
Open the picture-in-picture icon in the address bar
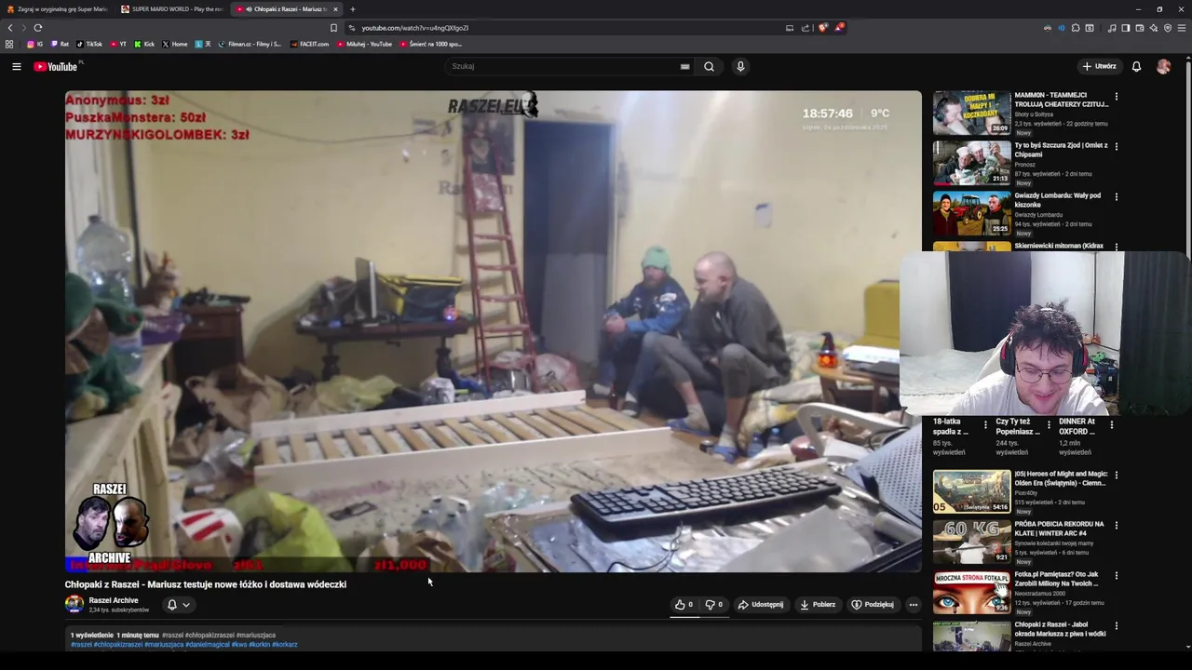tap(790, 28)
